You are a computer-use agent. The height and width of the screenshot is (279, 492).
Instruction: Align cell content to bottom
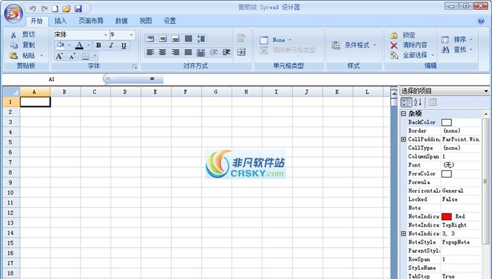(175, 39)
